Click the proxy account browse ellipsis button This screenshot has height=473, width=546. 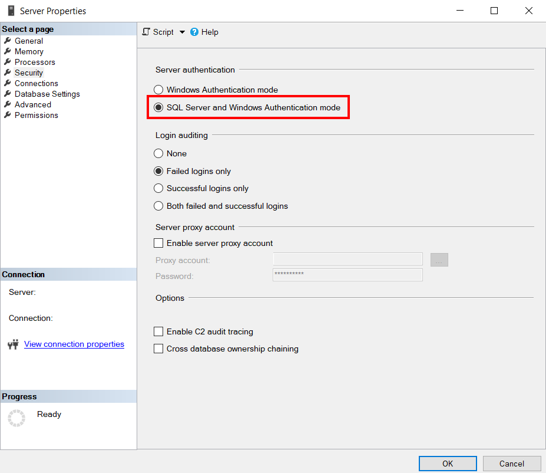(x=439, y=260)
